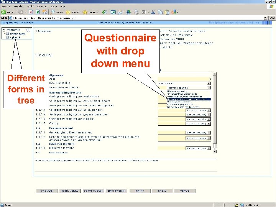Open the Algemeen link in blue bar

(x=27, y=23)
